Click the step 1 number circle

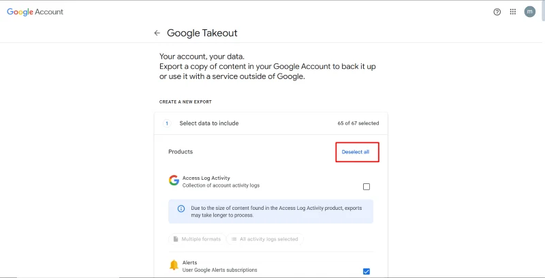coord(167,123)
